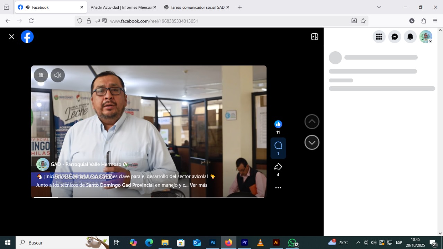Open Facebook notifications bell

click(410, 37)
